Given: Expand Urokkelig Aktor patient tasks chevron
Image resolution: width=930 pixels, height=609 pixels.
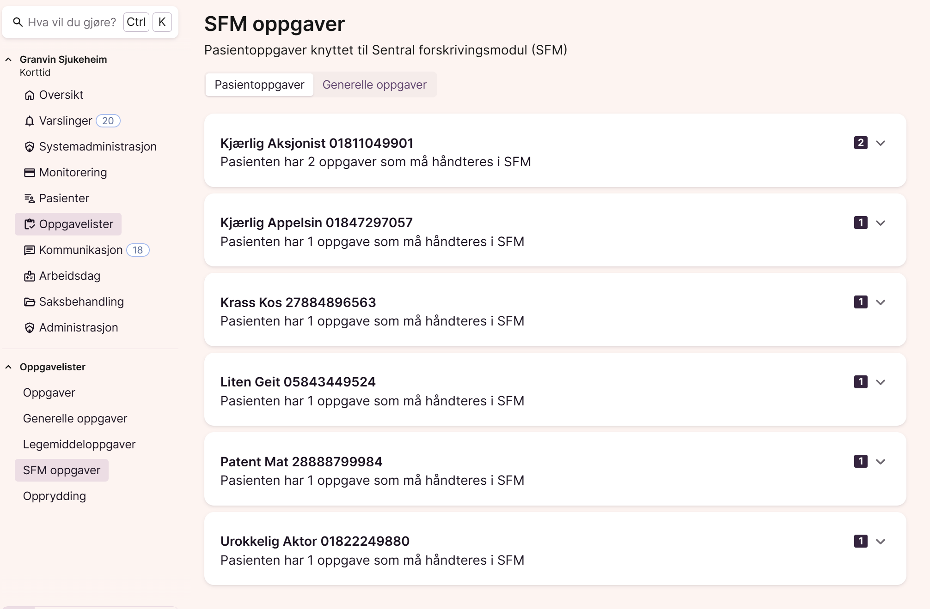Looking at the screenshot, I should tap(880, 542).
